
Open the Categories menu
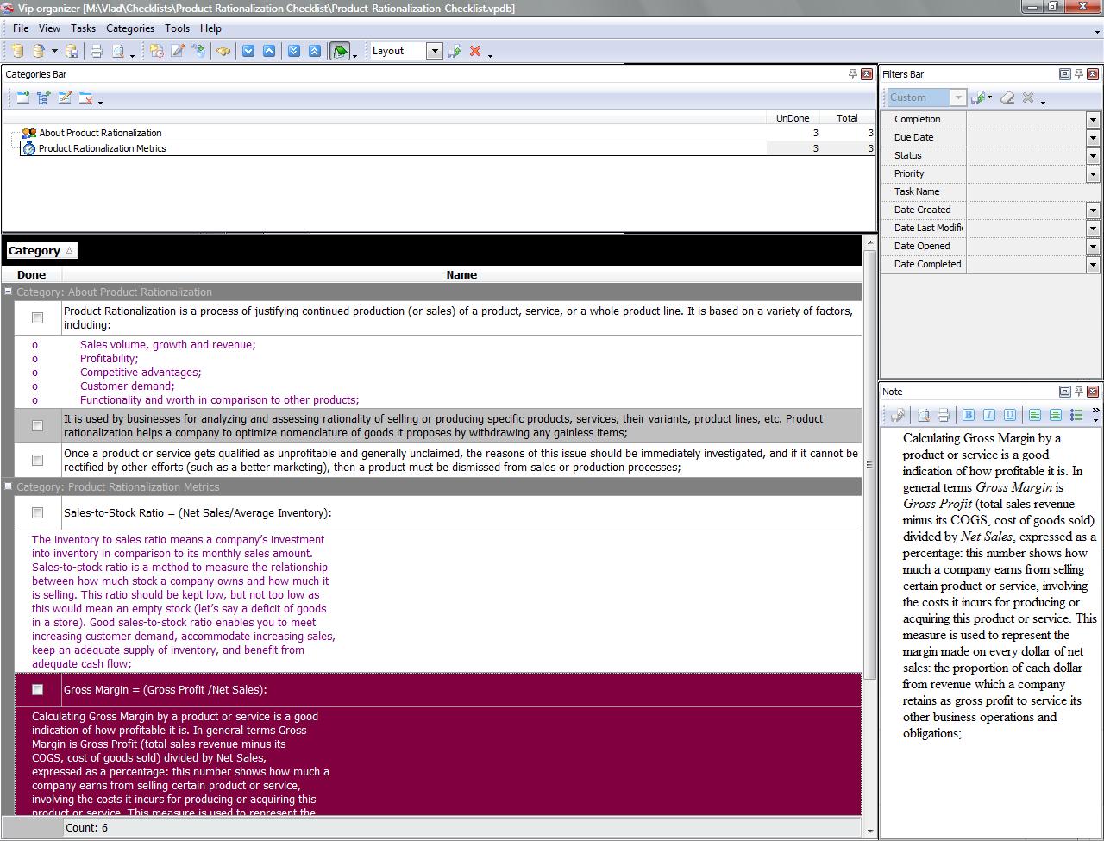(x=129, y=28)
